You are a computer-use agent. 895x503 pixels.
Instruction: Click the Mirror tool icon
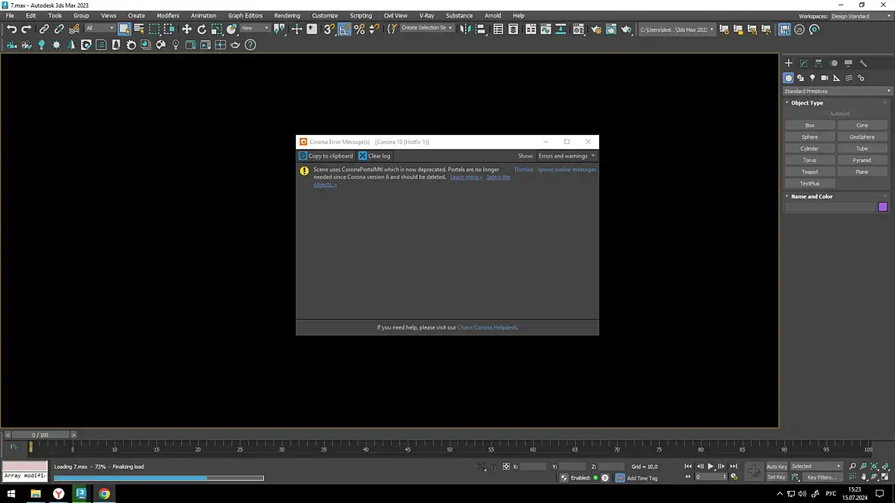tap(465, 29)
